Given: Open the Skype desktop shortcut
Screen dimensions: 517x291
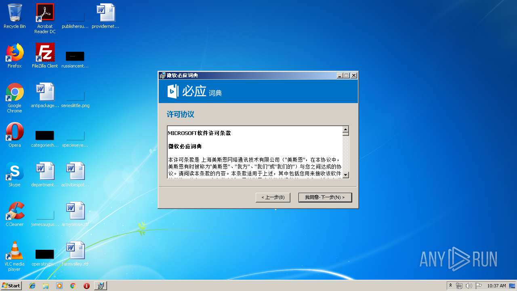Looking at the screenshot, I should tap(15, 175).
